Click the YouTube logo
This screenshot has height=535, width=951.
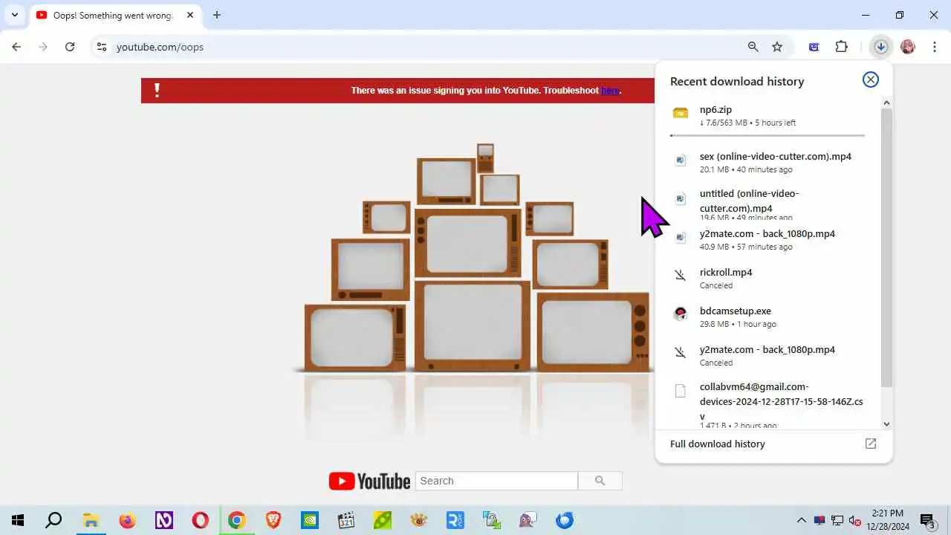click(x=369, y=481)
